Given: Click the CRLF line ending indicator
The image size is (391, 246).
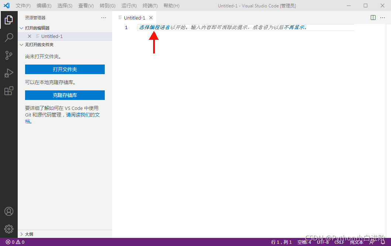Looking at the screenshot, I should (x=339, y=242).
